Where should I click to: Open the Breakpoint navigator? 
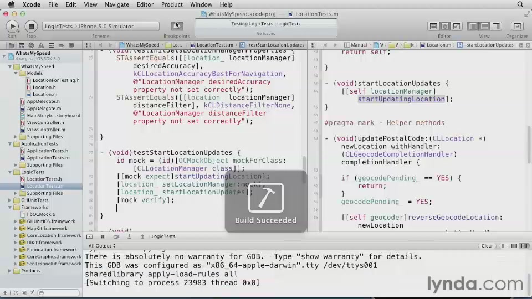click(x=61, y=45)
